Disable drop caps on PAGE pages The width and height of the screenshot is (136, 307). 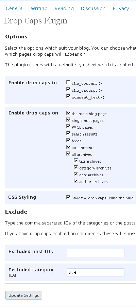(68, 126)
